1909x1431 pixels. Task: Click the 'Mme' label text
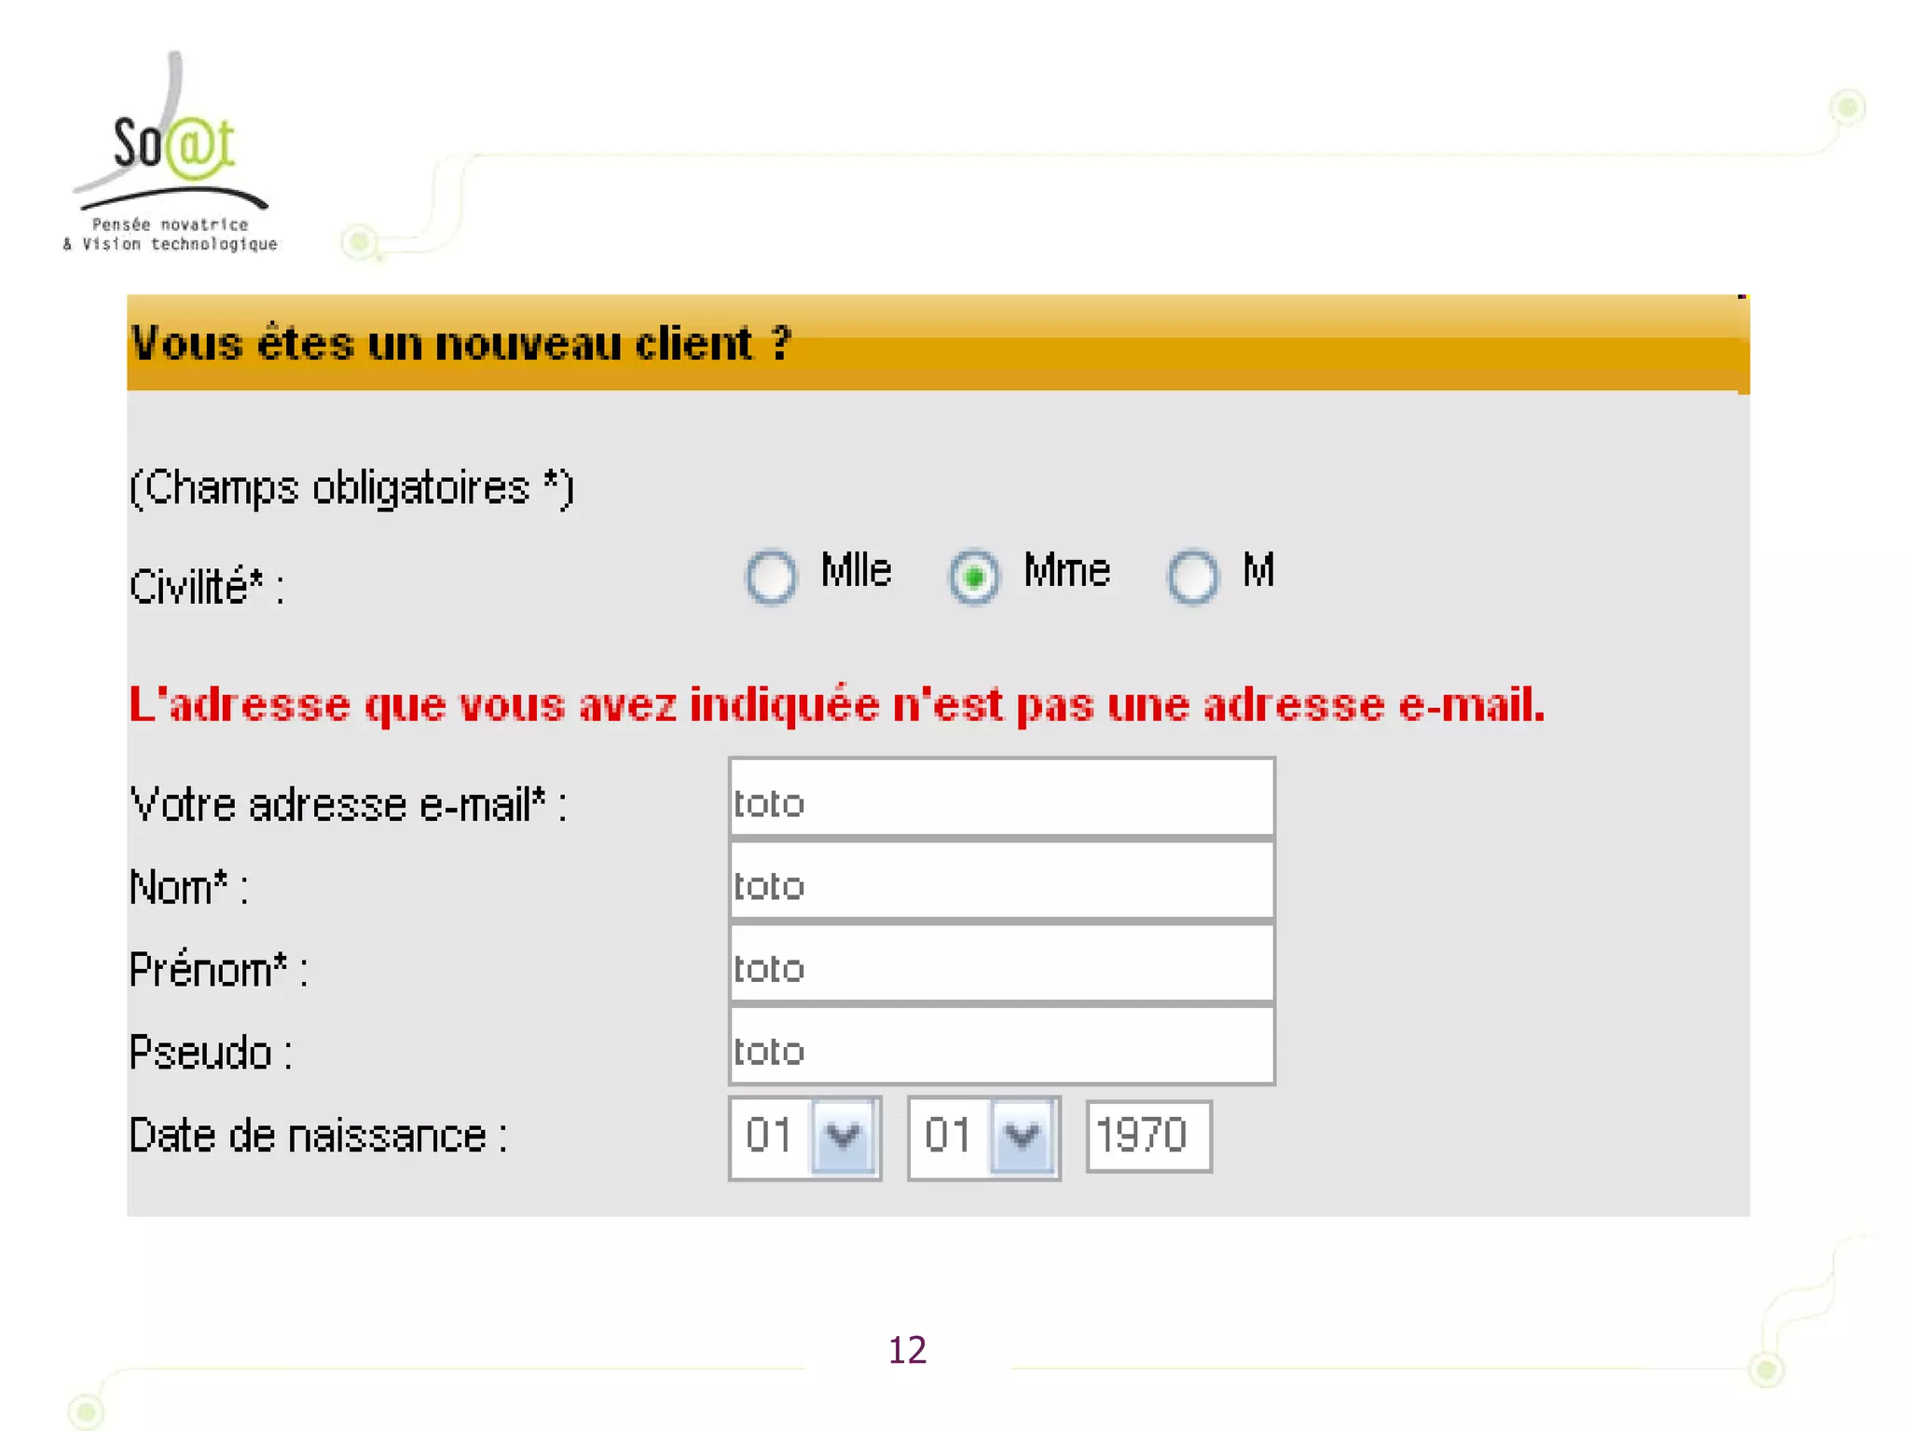[x=1066, y=570]
